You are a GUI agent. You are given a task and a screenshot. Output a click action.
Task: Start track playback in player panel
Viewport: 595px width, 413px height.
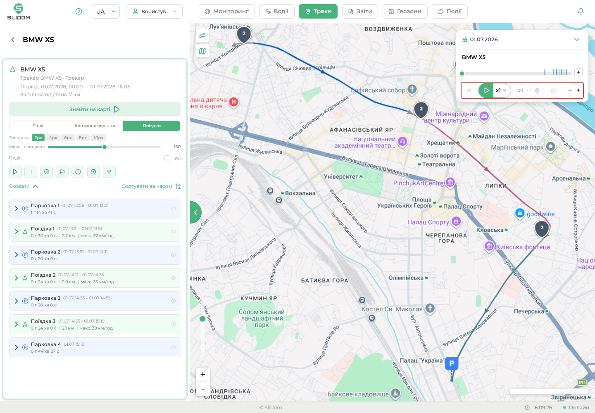point(486,90)
